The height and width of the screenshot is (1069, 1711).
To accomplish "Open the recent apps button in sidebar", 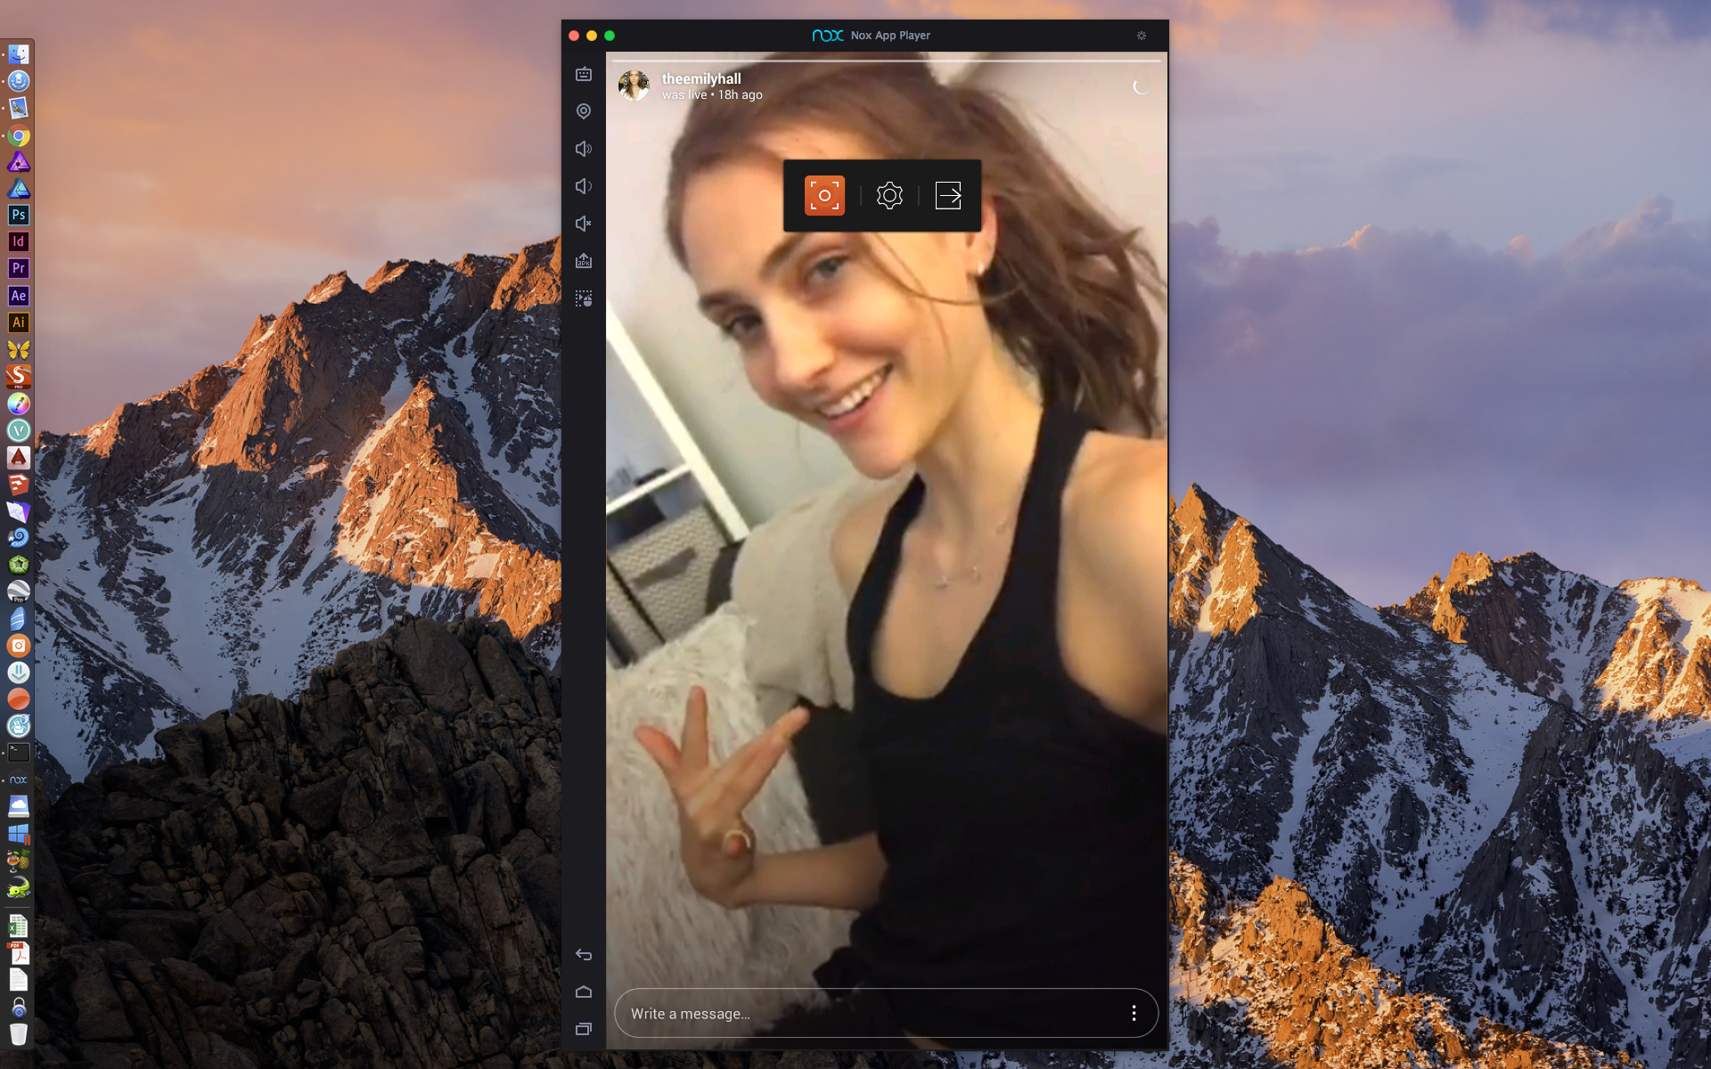I will point(584,1029).
